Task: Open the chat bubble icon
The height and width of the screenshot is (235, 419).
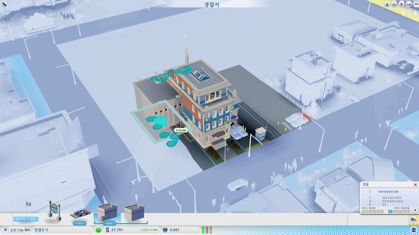Action: pos(4,4)
